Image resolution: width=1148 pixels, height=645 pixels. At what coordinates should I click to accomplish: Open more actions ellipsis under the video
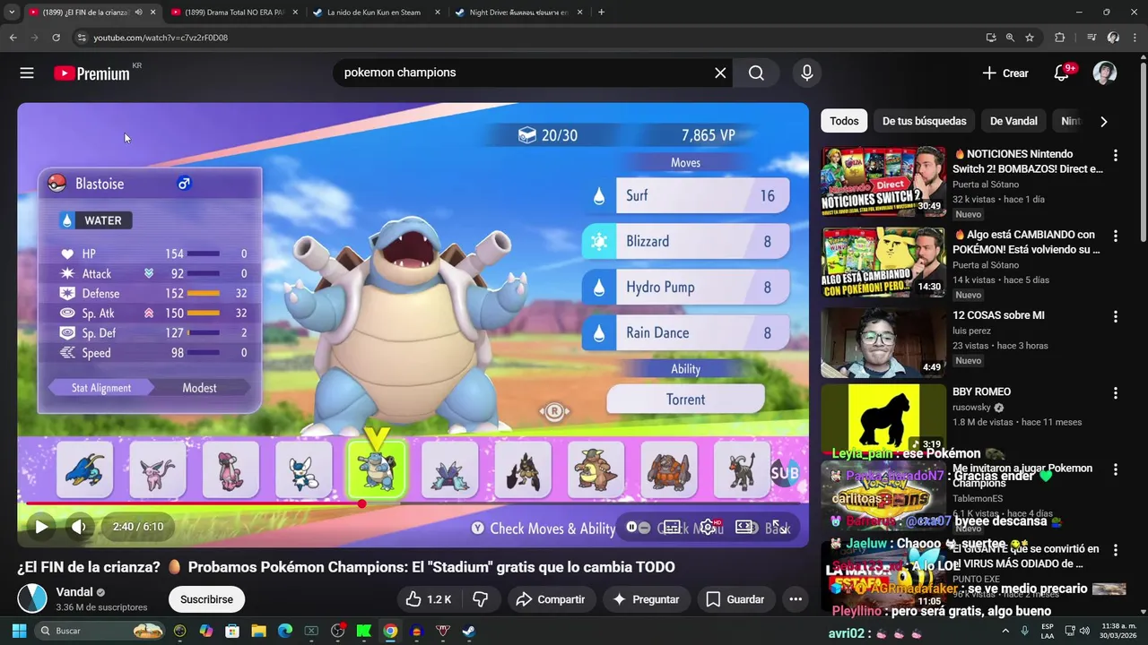pyautogui.click(x=796, y=599)
